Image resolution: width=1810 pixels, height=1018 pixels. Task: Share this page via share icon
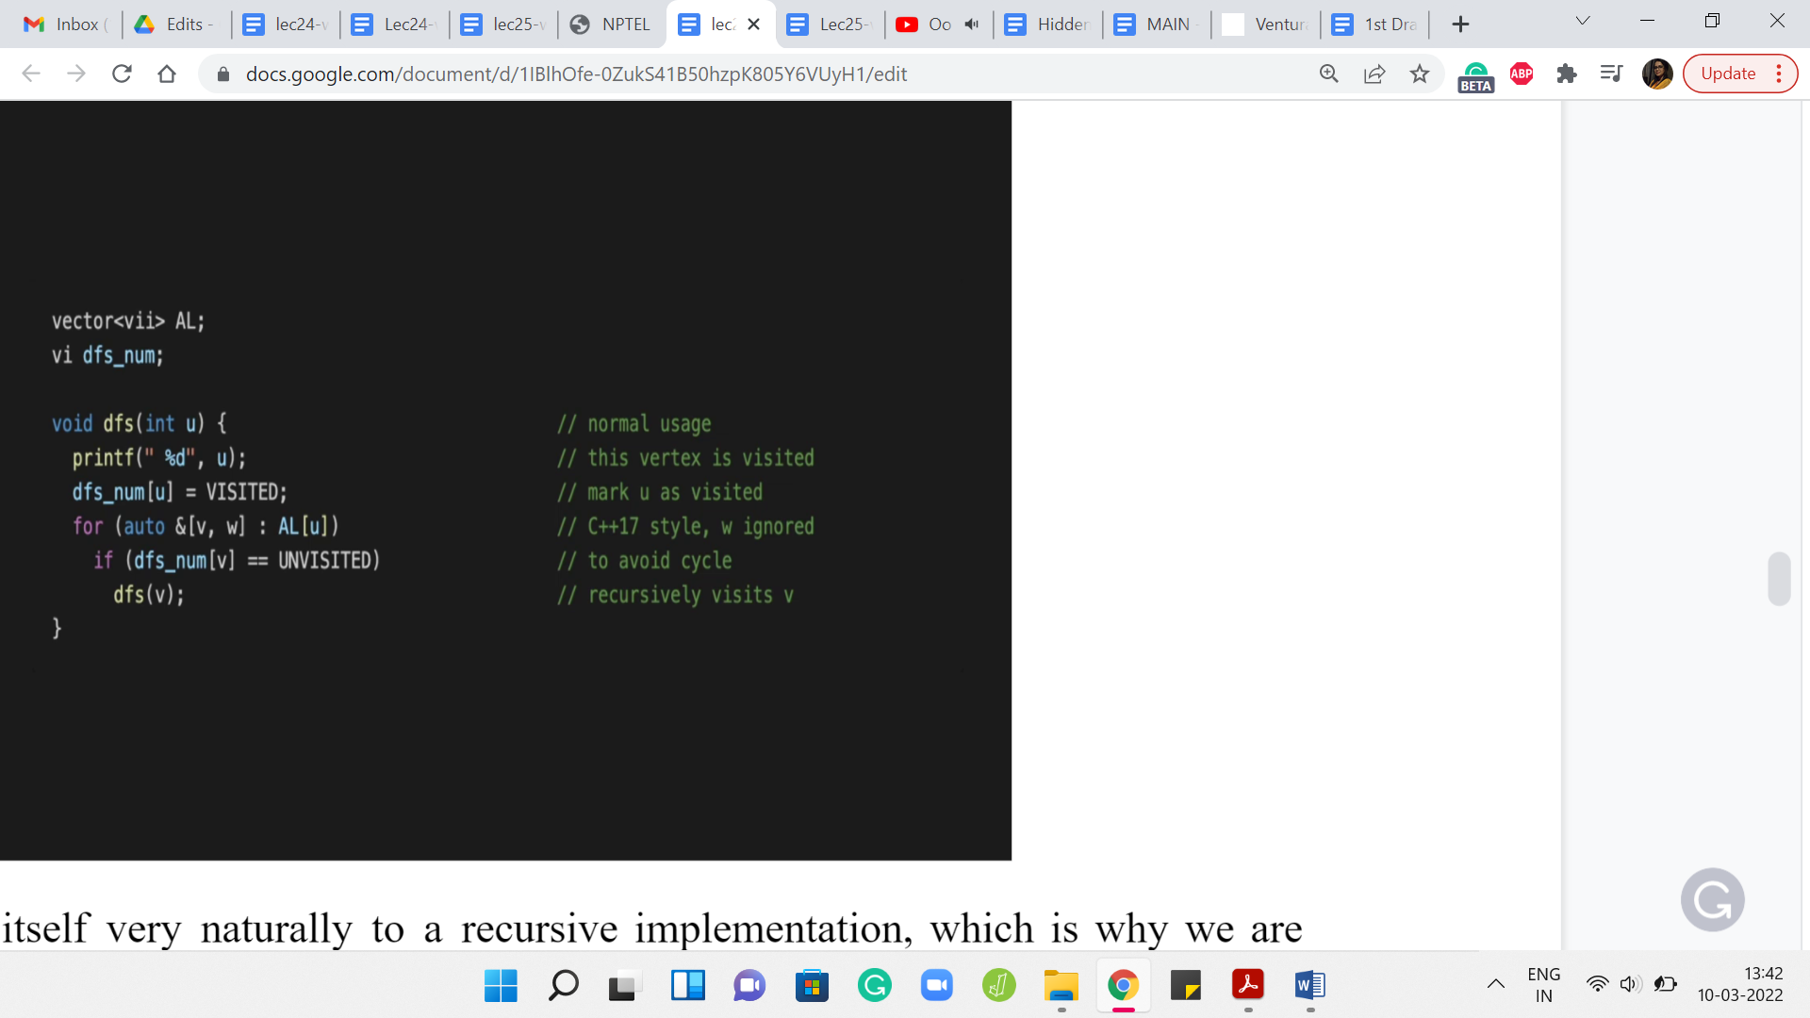click(1374, 74)
